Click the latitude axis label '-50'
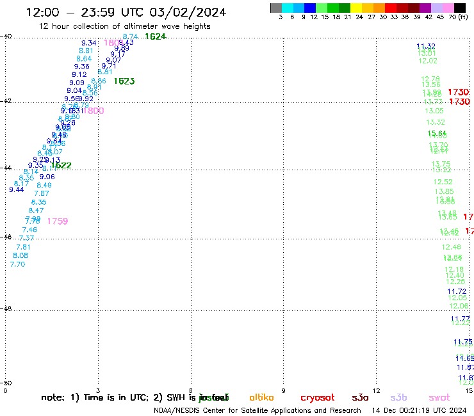Viewport: 474px width, 416px height. click(6, 383)
